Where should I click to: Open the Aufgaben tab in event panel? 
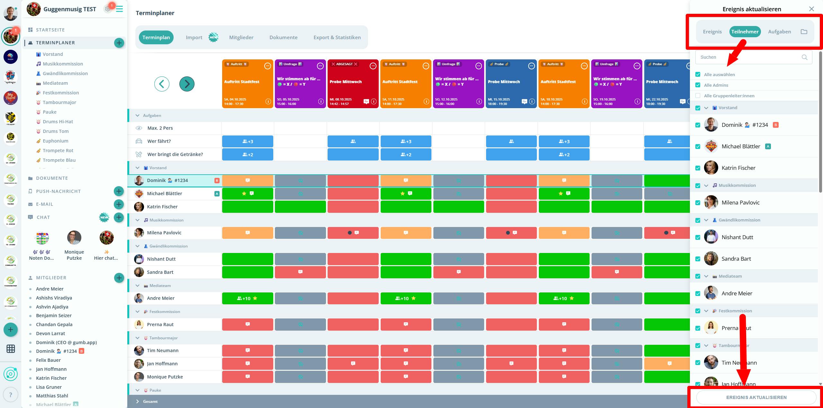779,31
